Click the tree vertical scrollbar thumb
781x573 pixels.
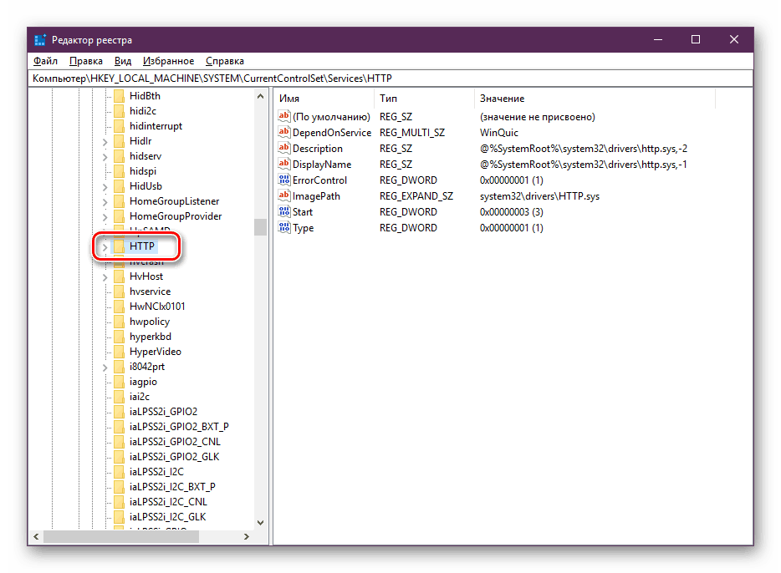coord(261,227)
